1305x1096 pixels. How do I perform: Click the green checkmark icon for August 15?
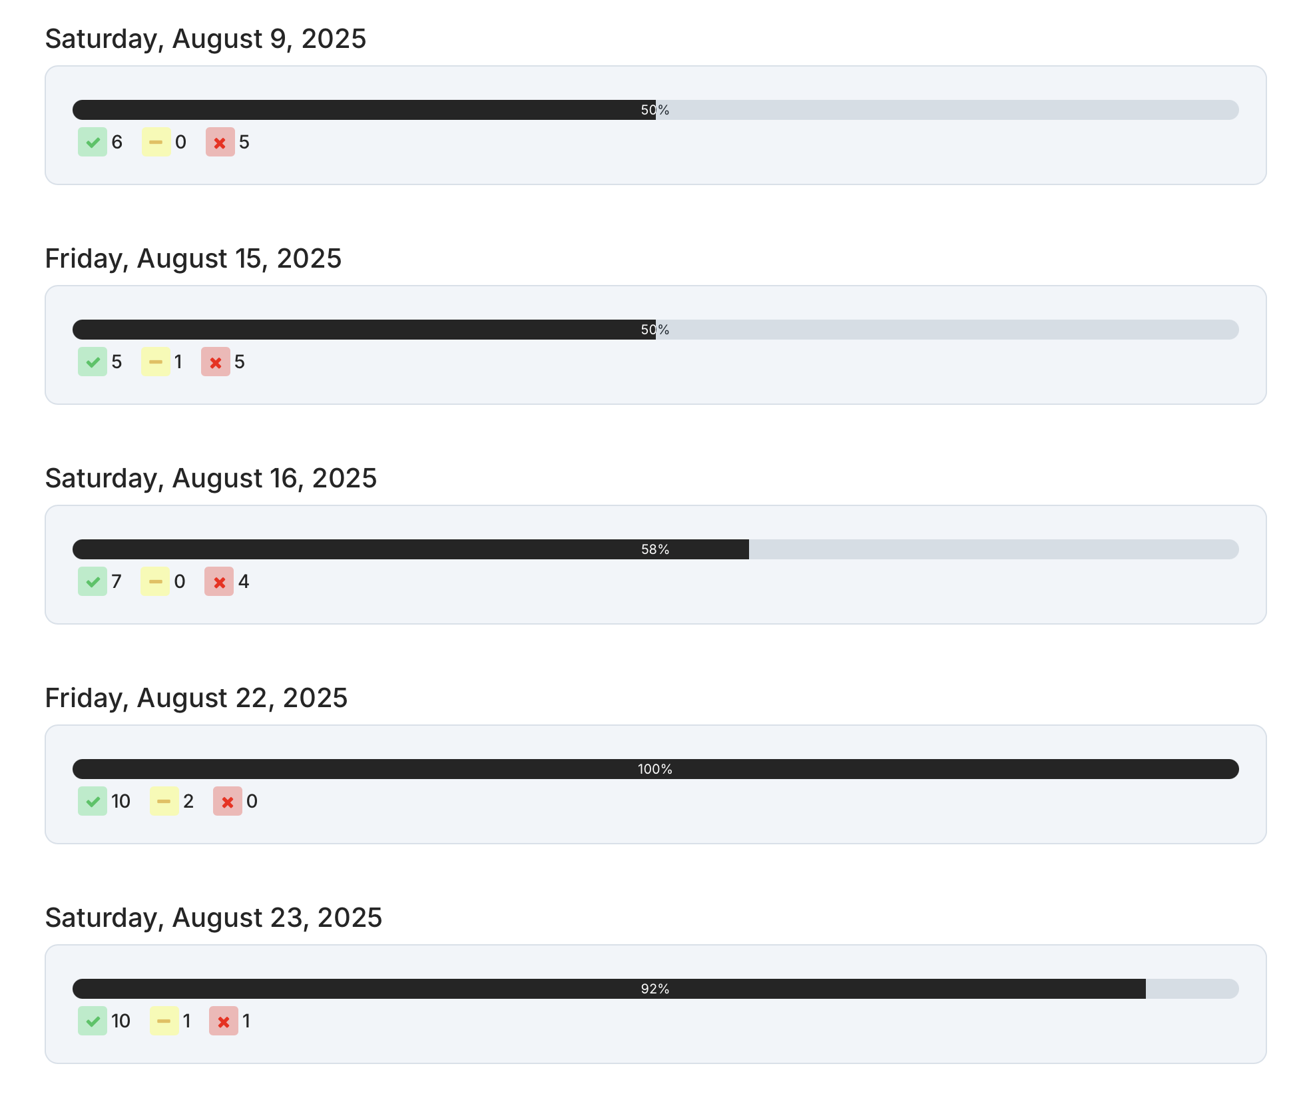93,362
